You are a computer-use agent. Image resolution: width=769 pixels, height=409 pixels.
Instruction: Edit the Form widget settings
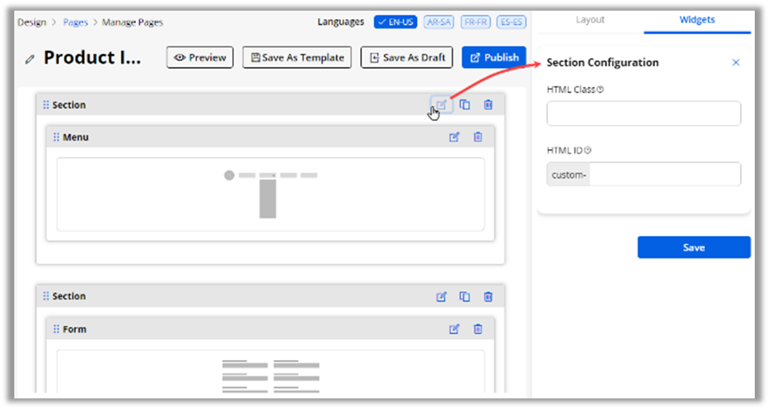(x=455, y=329)
